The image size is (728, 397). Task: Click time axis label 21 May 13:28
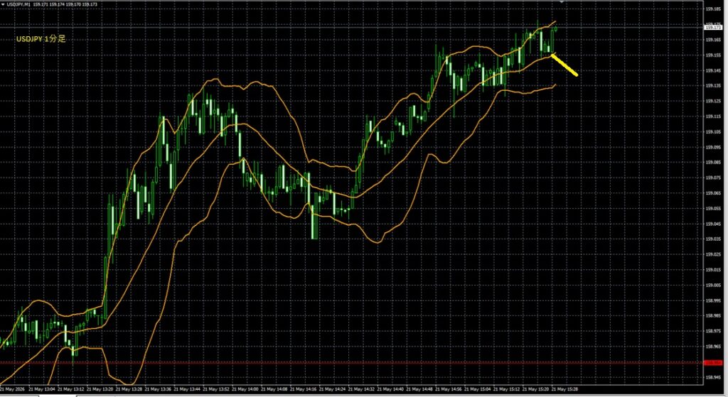pyautogui.click(x=129, y=389)
